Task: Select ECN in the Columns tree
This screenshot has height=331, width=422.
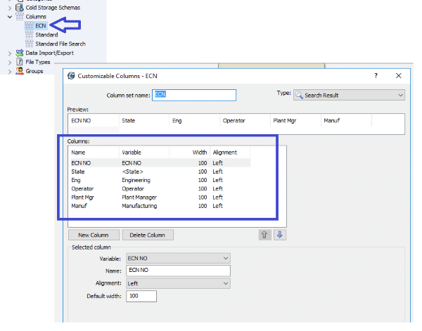Action: click(x=41, y=26)
